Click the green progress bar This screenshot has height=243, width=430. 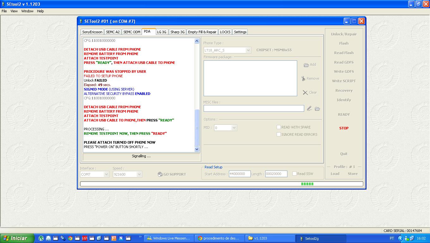coord(222,184)
